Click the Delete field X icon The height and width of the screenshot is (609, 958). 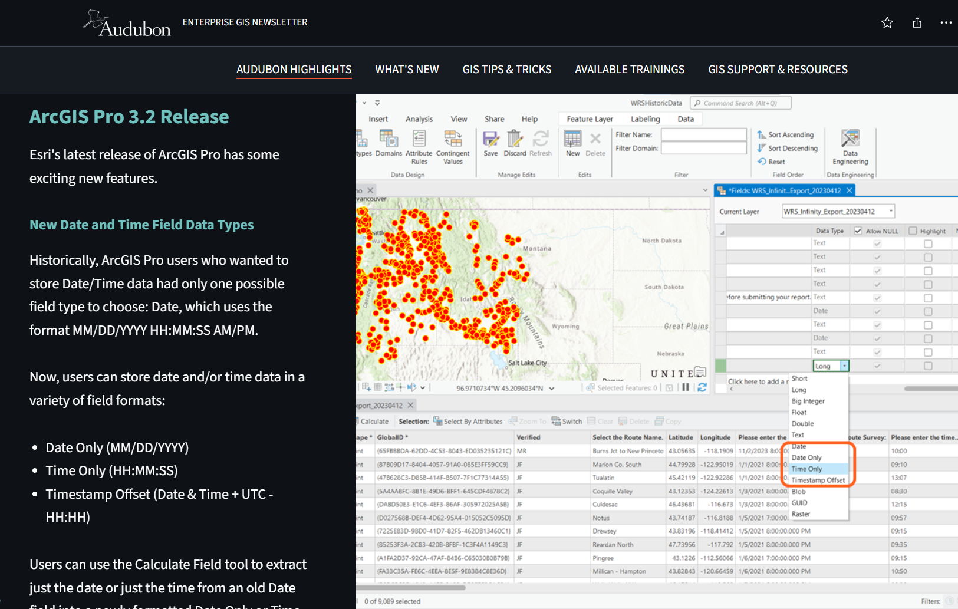click(595, 139)
